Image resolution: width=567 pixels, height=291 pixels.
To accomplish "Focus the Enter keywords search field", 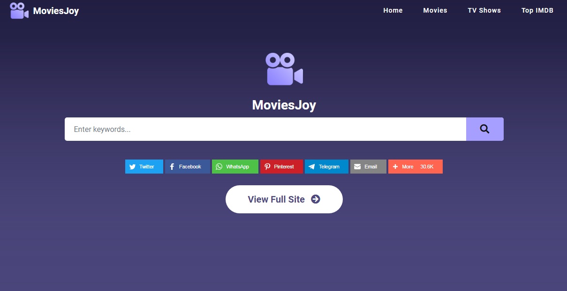I will click(265, 129).
